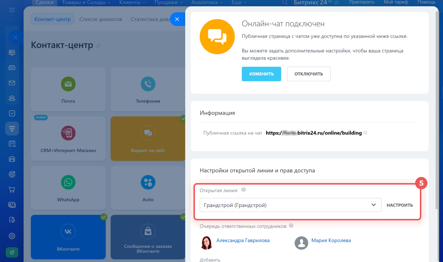The height and width of the screenshot is (262, 443).
Task: Open Мария Королева's profile link
Action: 331,240
